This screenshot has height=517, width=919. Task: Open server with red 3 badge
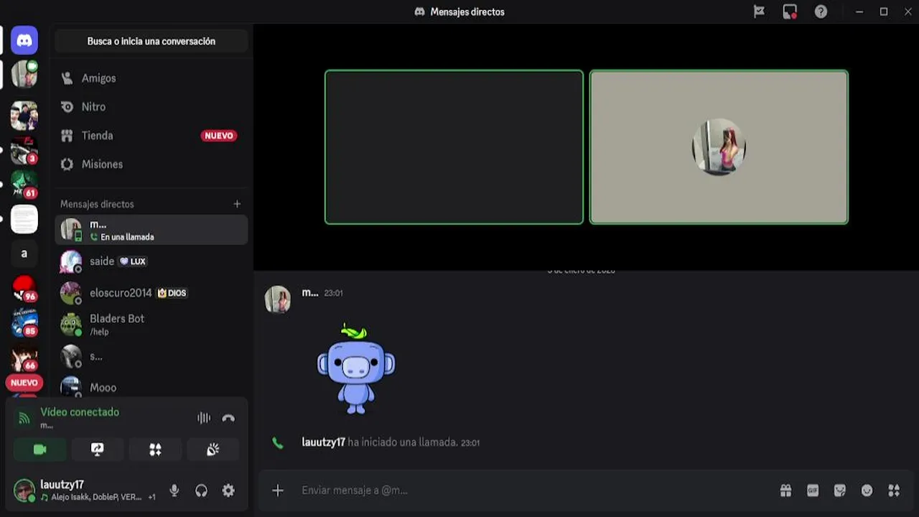tap(24, 150)
